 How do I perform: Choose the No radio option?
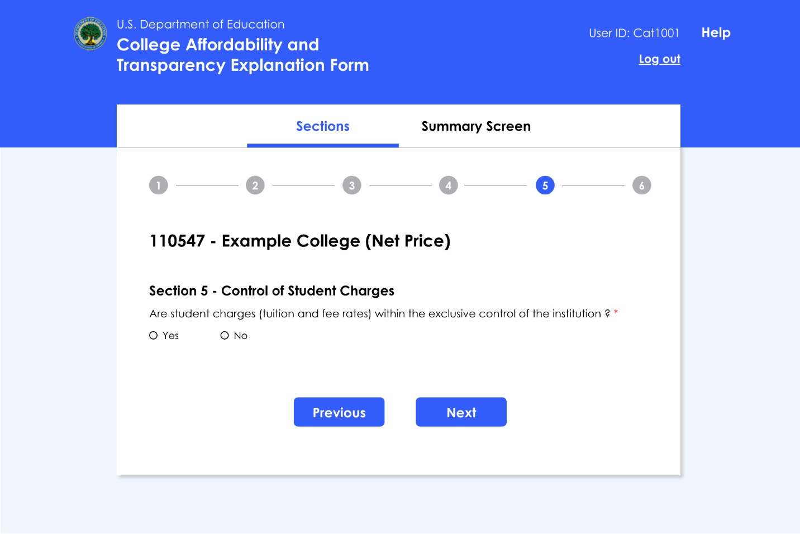(225, 336)
